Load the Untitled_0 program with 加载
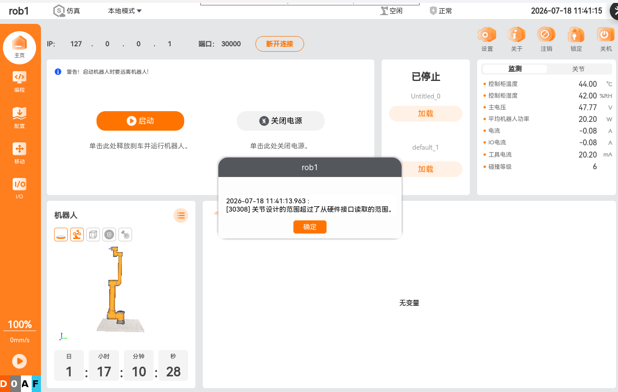618x392 pixels. pos(425,114)
